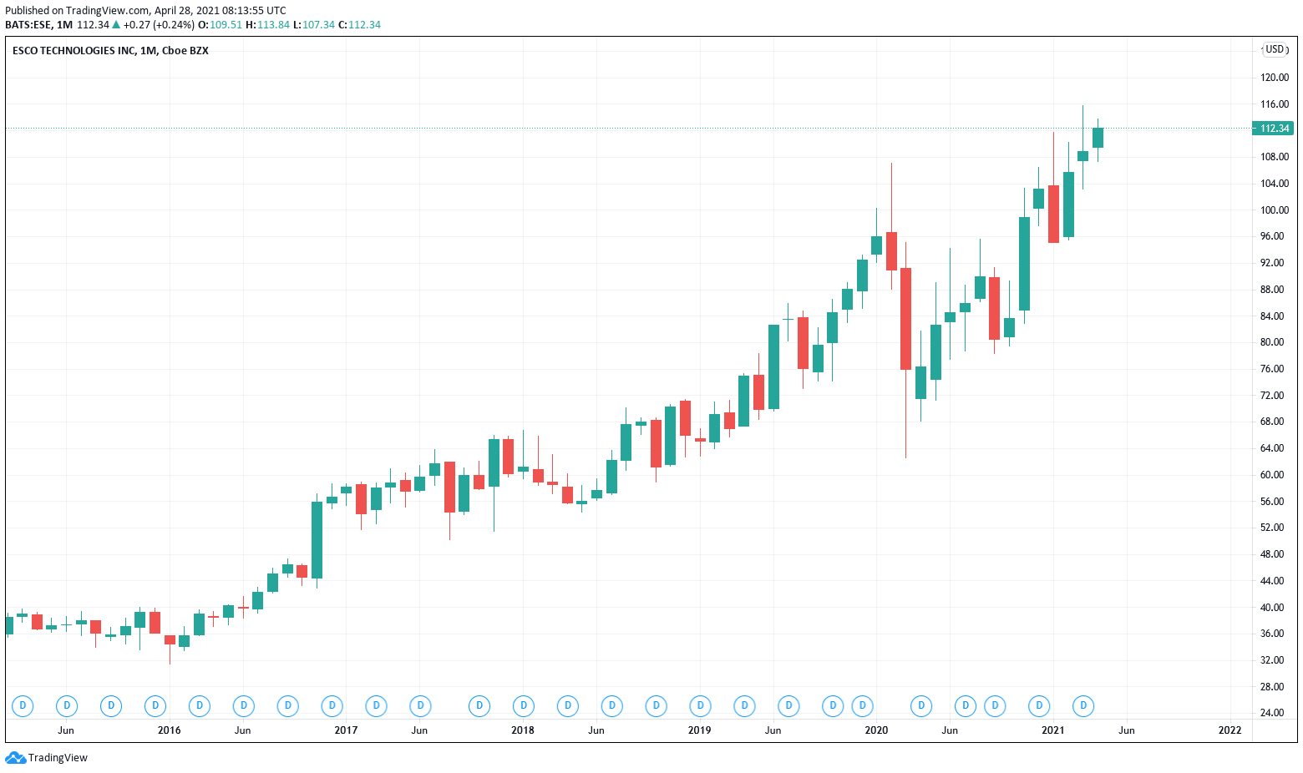Click the Published on TradingView.com header text
Screen dimensions: 1303x773
pyautogui.click(x=146, y=11)
